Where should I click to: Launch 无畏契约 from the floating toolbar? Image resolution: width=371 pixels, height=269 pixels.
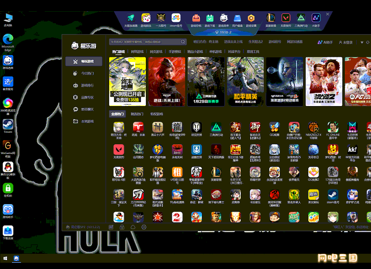[286, 18]
